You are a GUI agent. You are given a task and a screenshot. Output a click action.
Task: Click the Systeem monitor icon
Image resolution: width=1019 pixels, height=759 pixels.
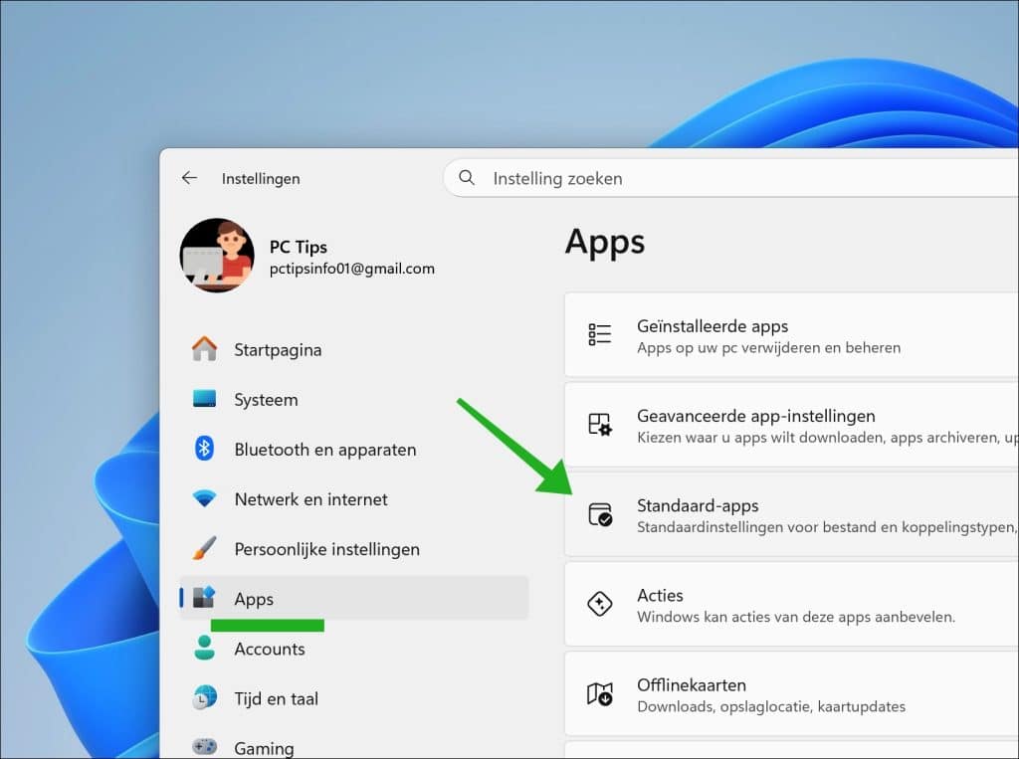[204, 398]
